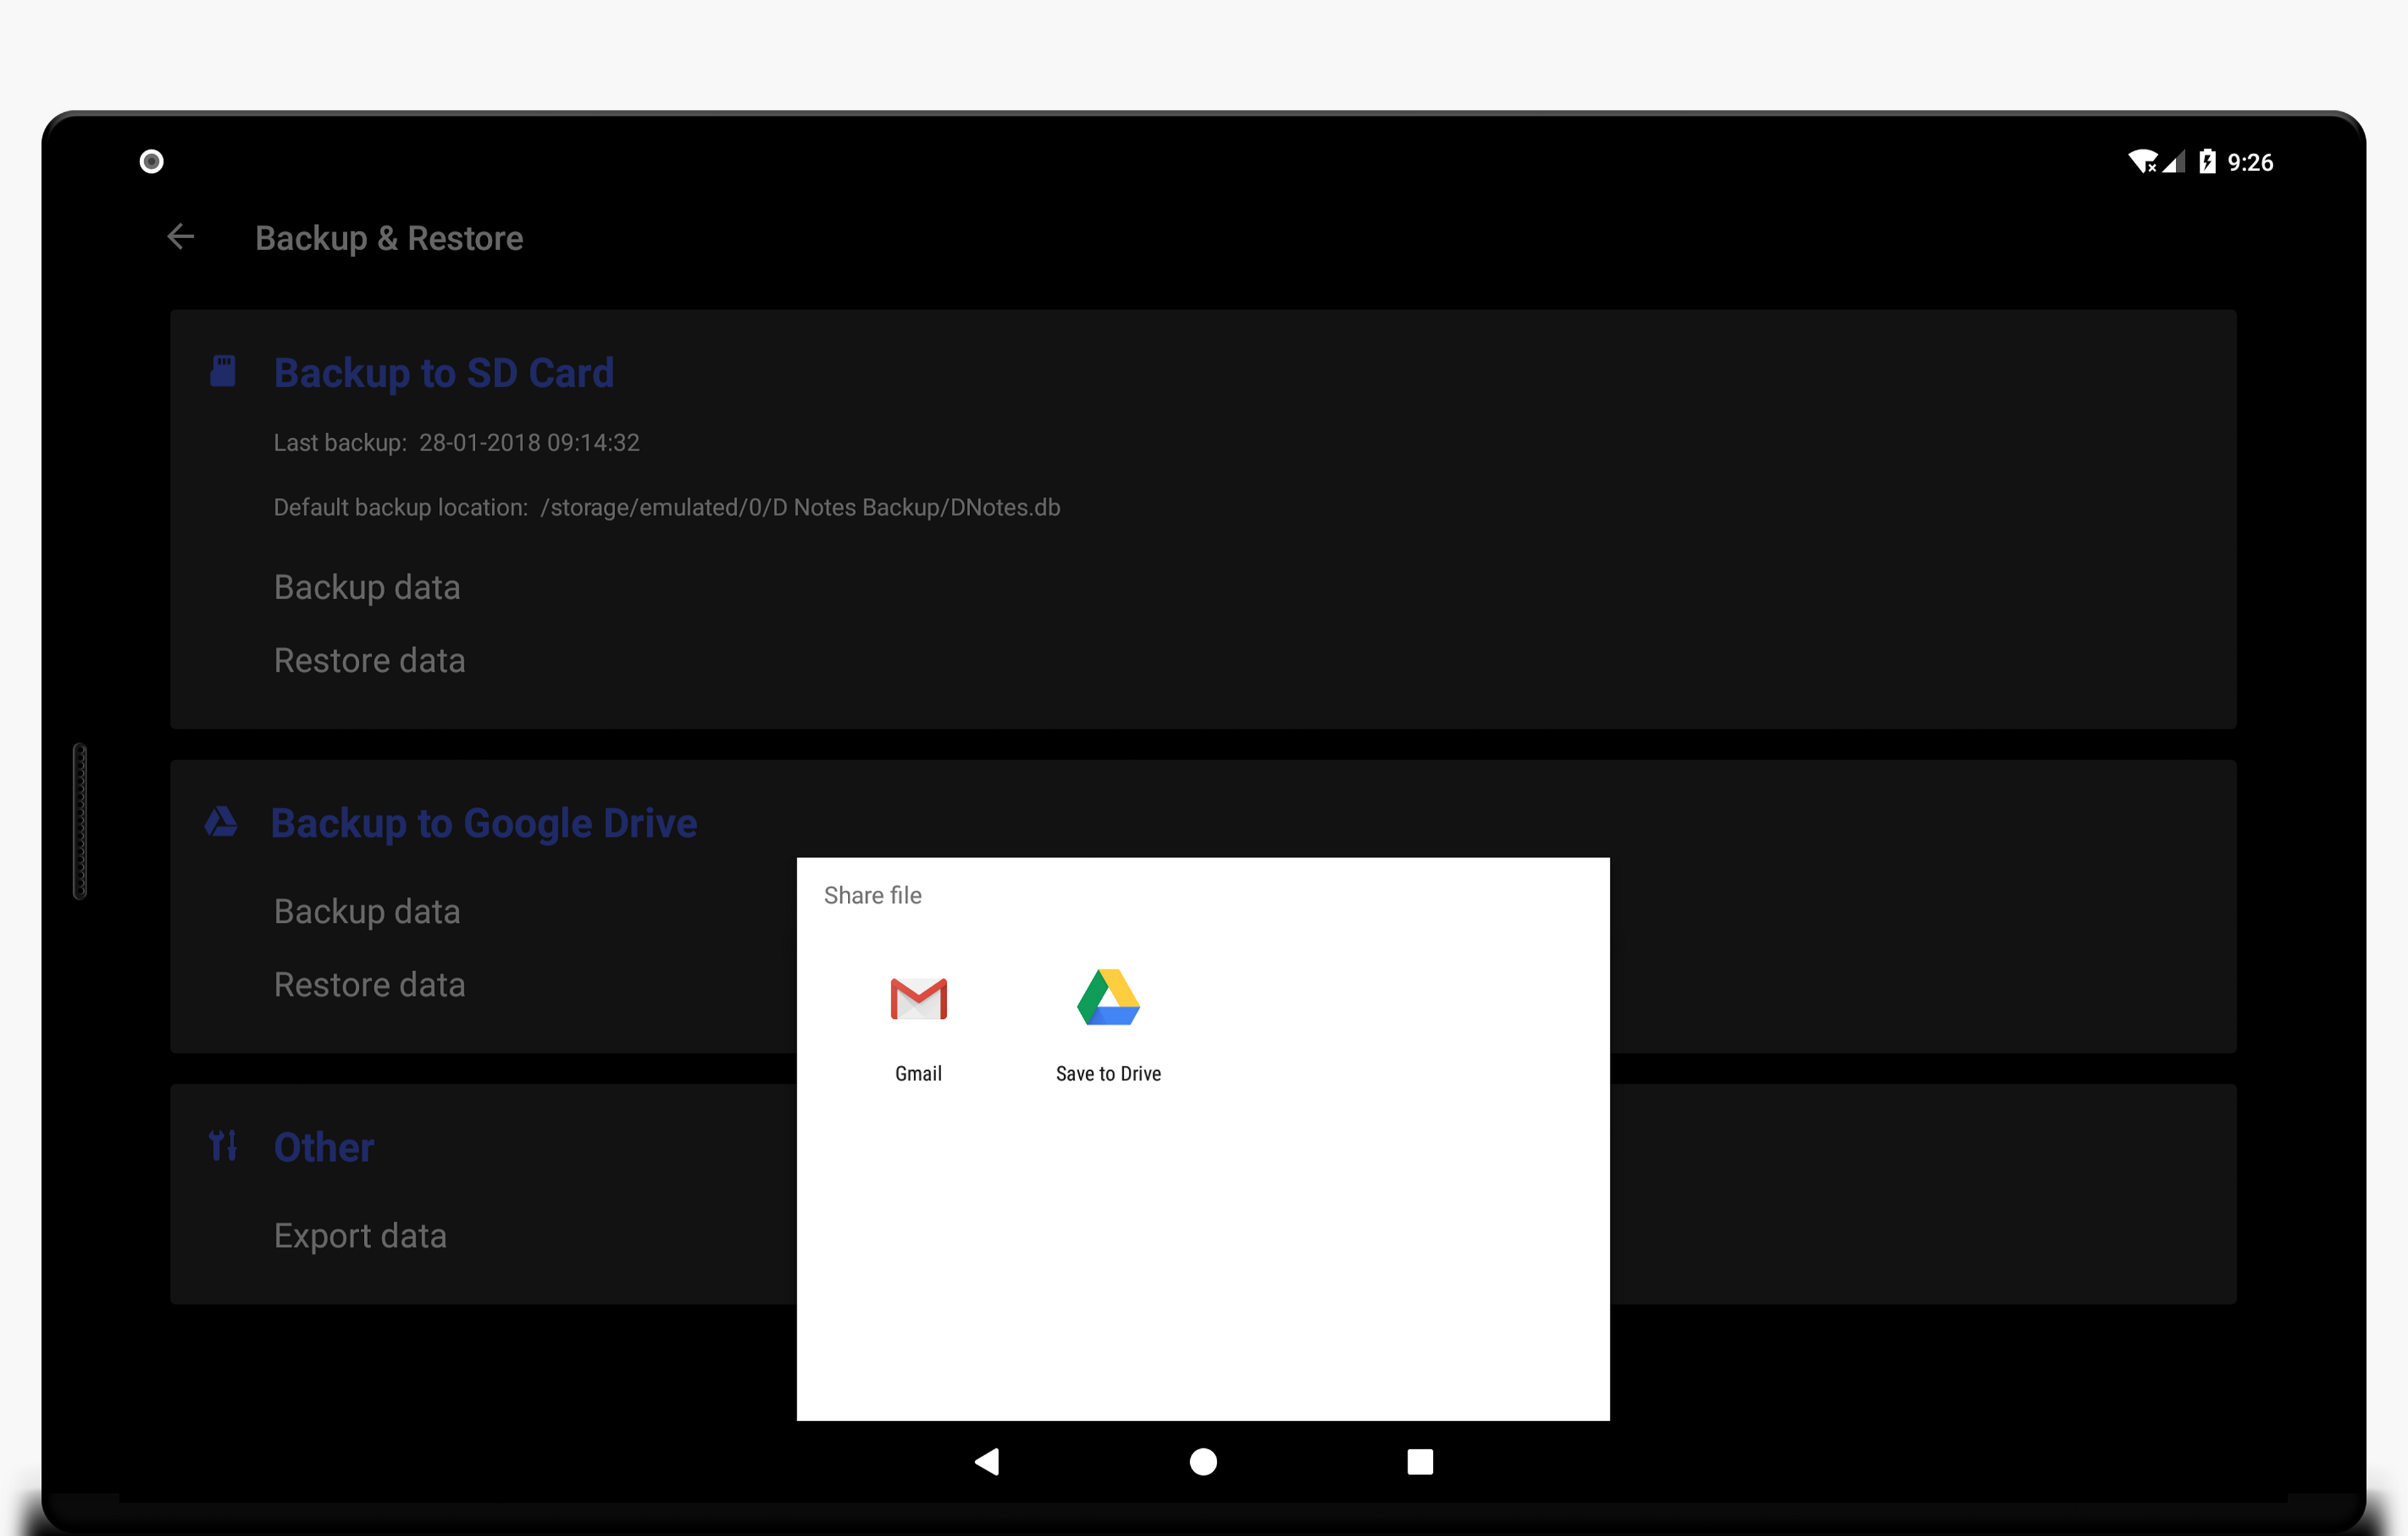Tap the Share file dialog title
Viewport: 2408px width, 1536px height.
click(872, 895)
